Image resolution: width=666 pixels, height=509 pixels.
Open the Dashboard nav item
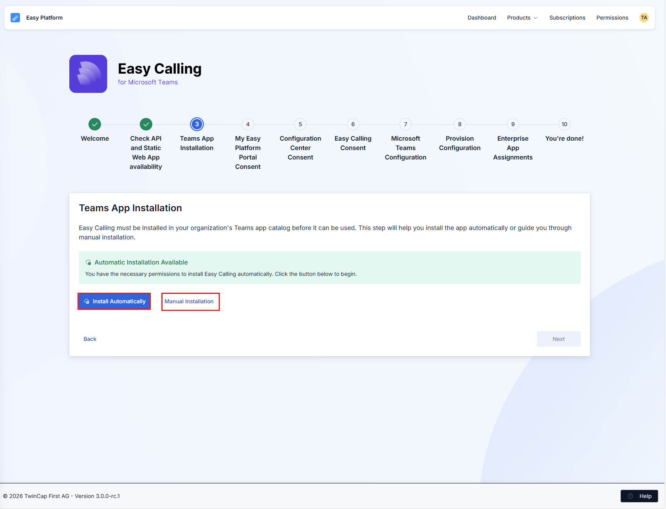pyautogui.click(x=482, y=18)
